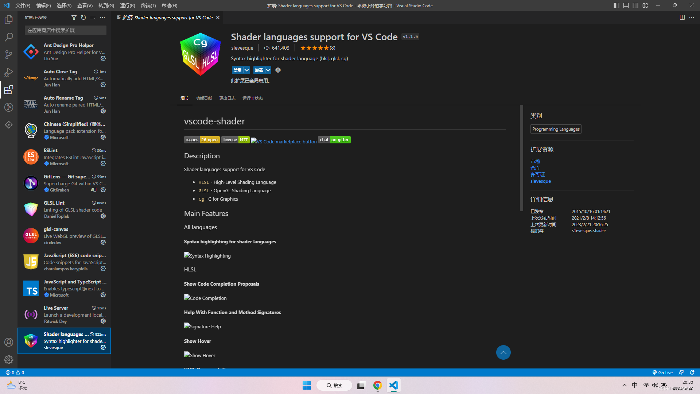Click the Search icon in activity bar
The width and height of the screenshot is (700, 394).
[x=9, y=36]
